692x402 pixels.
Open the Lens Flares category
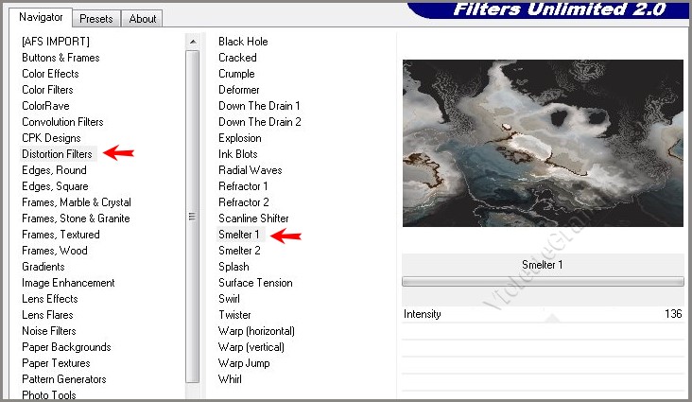click(47, 315)
